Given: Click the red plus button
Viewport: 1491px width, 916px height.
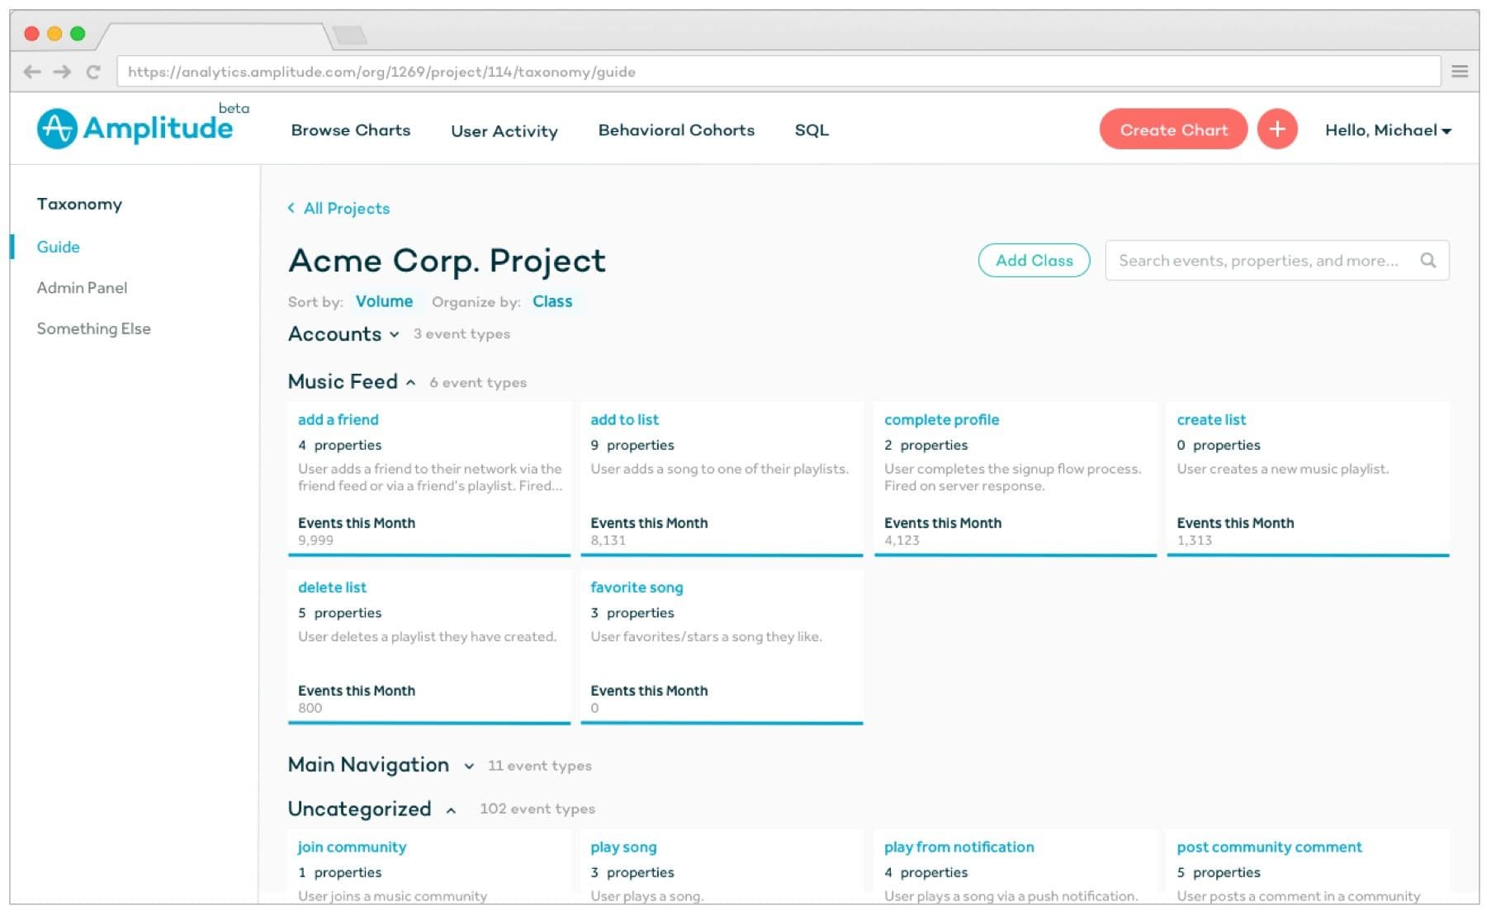Looking at the screenshot, I should pos(1276,130).
